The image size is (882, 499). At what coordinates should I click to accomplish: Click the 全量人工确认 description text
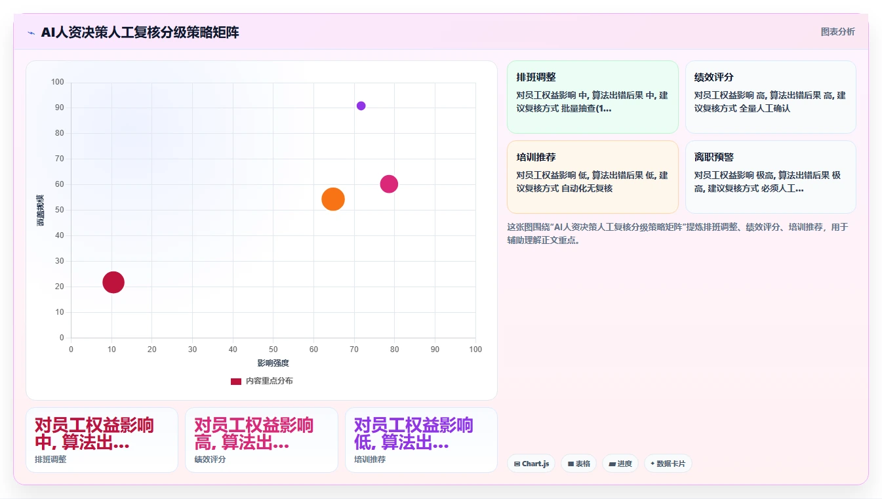pyautogui.click(x=770, y=102)
